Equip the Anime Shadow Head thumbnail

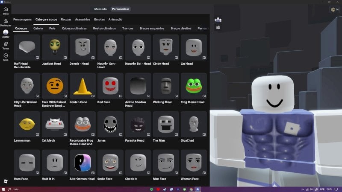[x=138, y=86]
